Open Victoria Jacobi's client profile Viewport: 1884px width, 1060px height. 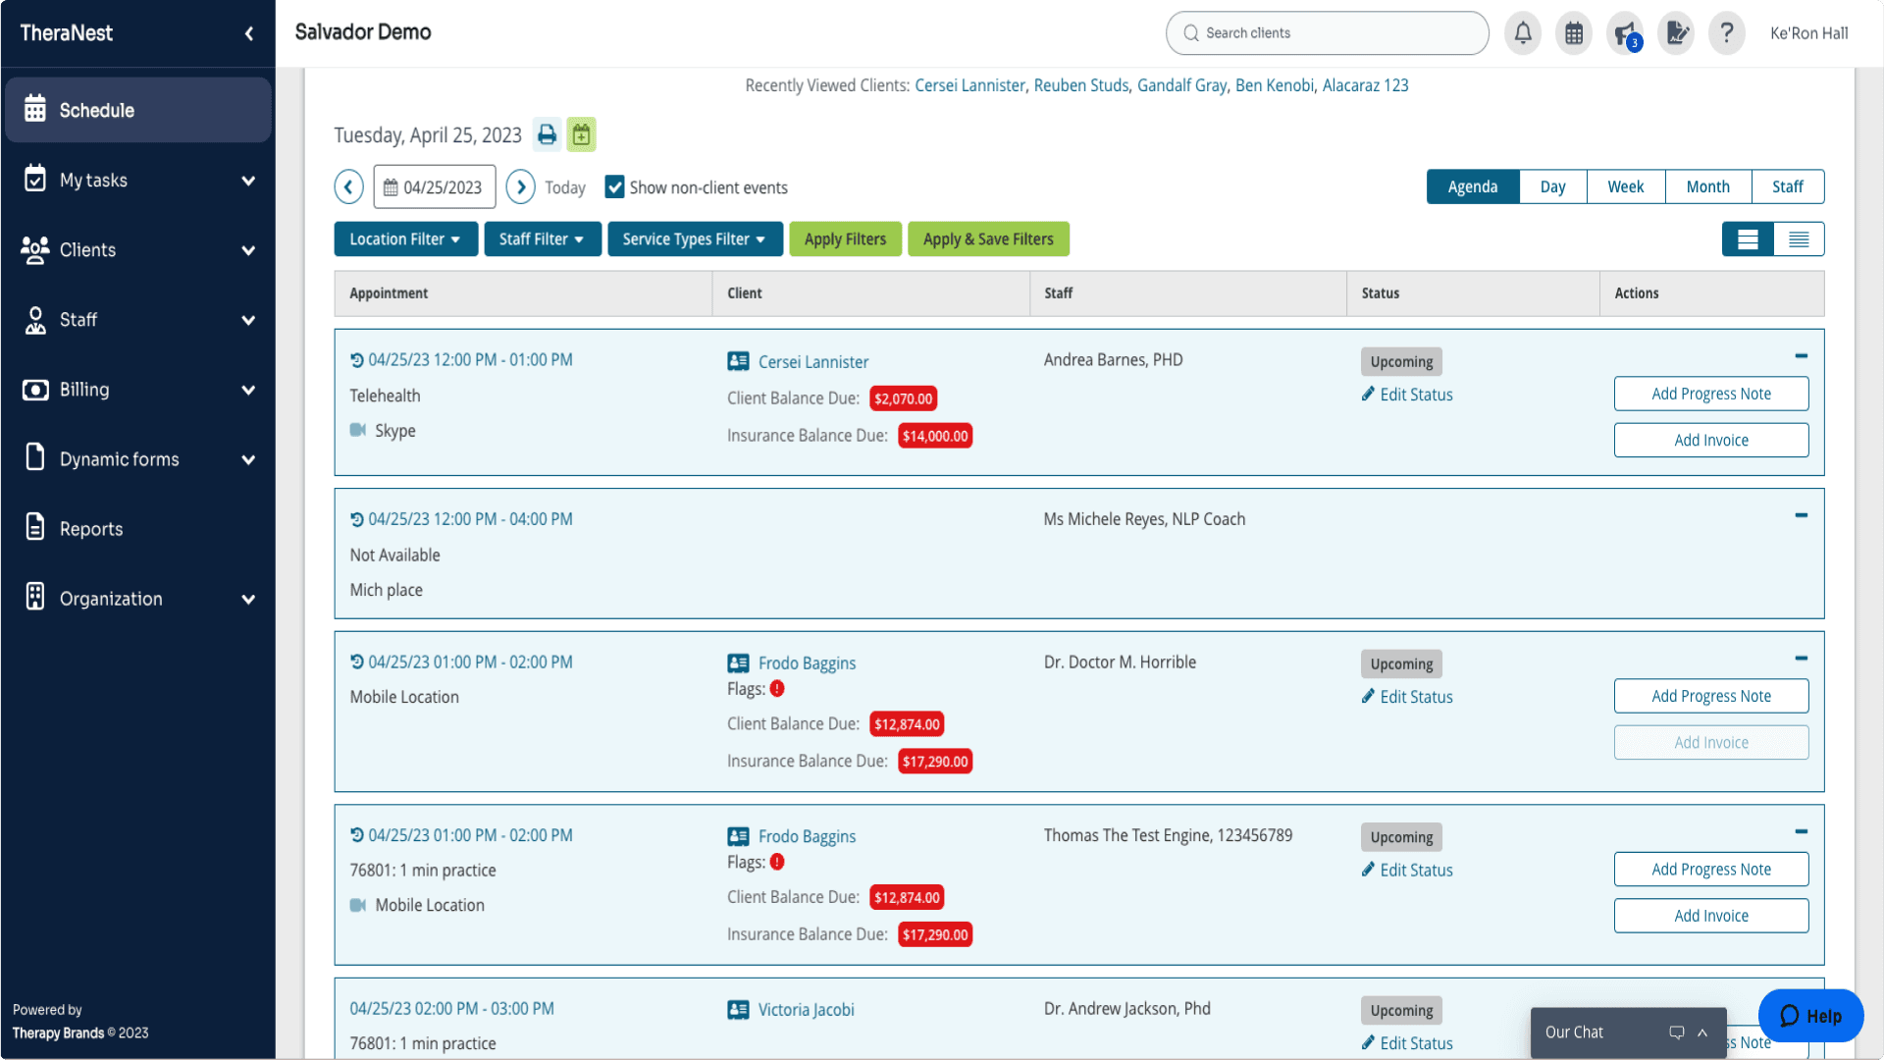(807, 1009)
